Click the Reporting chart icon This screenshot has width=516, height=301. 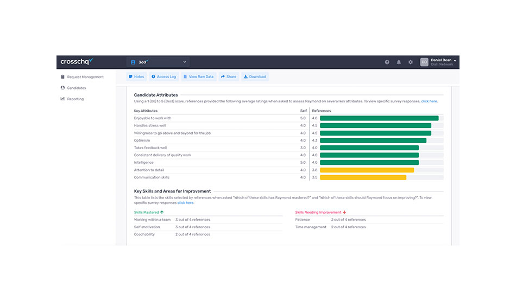click(63, 99)
